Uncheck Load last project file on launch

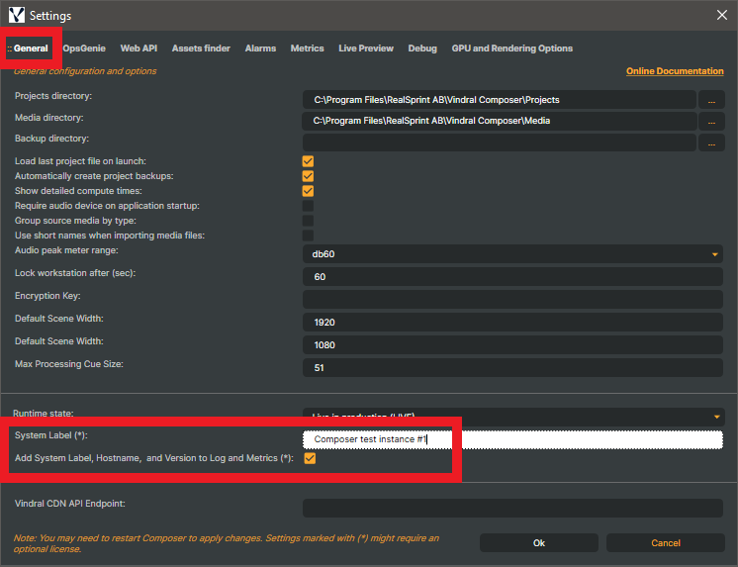308,161
